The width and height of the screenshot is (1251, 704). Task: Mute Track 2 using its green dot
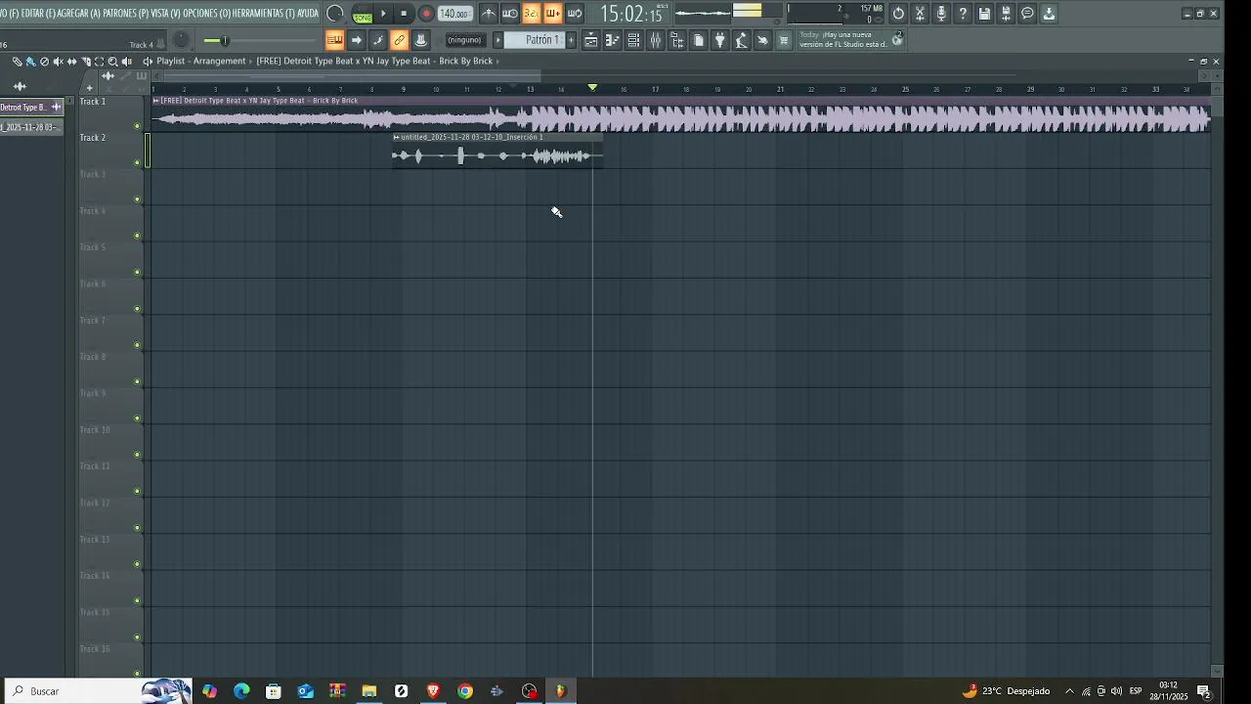[137, 162]
